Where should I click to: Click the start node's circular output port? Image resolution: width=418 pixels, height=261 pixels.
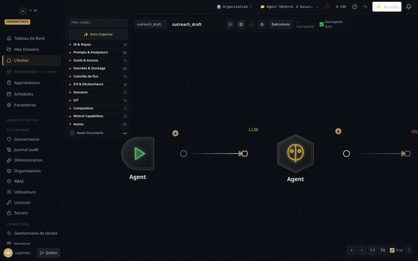[184, 154]
